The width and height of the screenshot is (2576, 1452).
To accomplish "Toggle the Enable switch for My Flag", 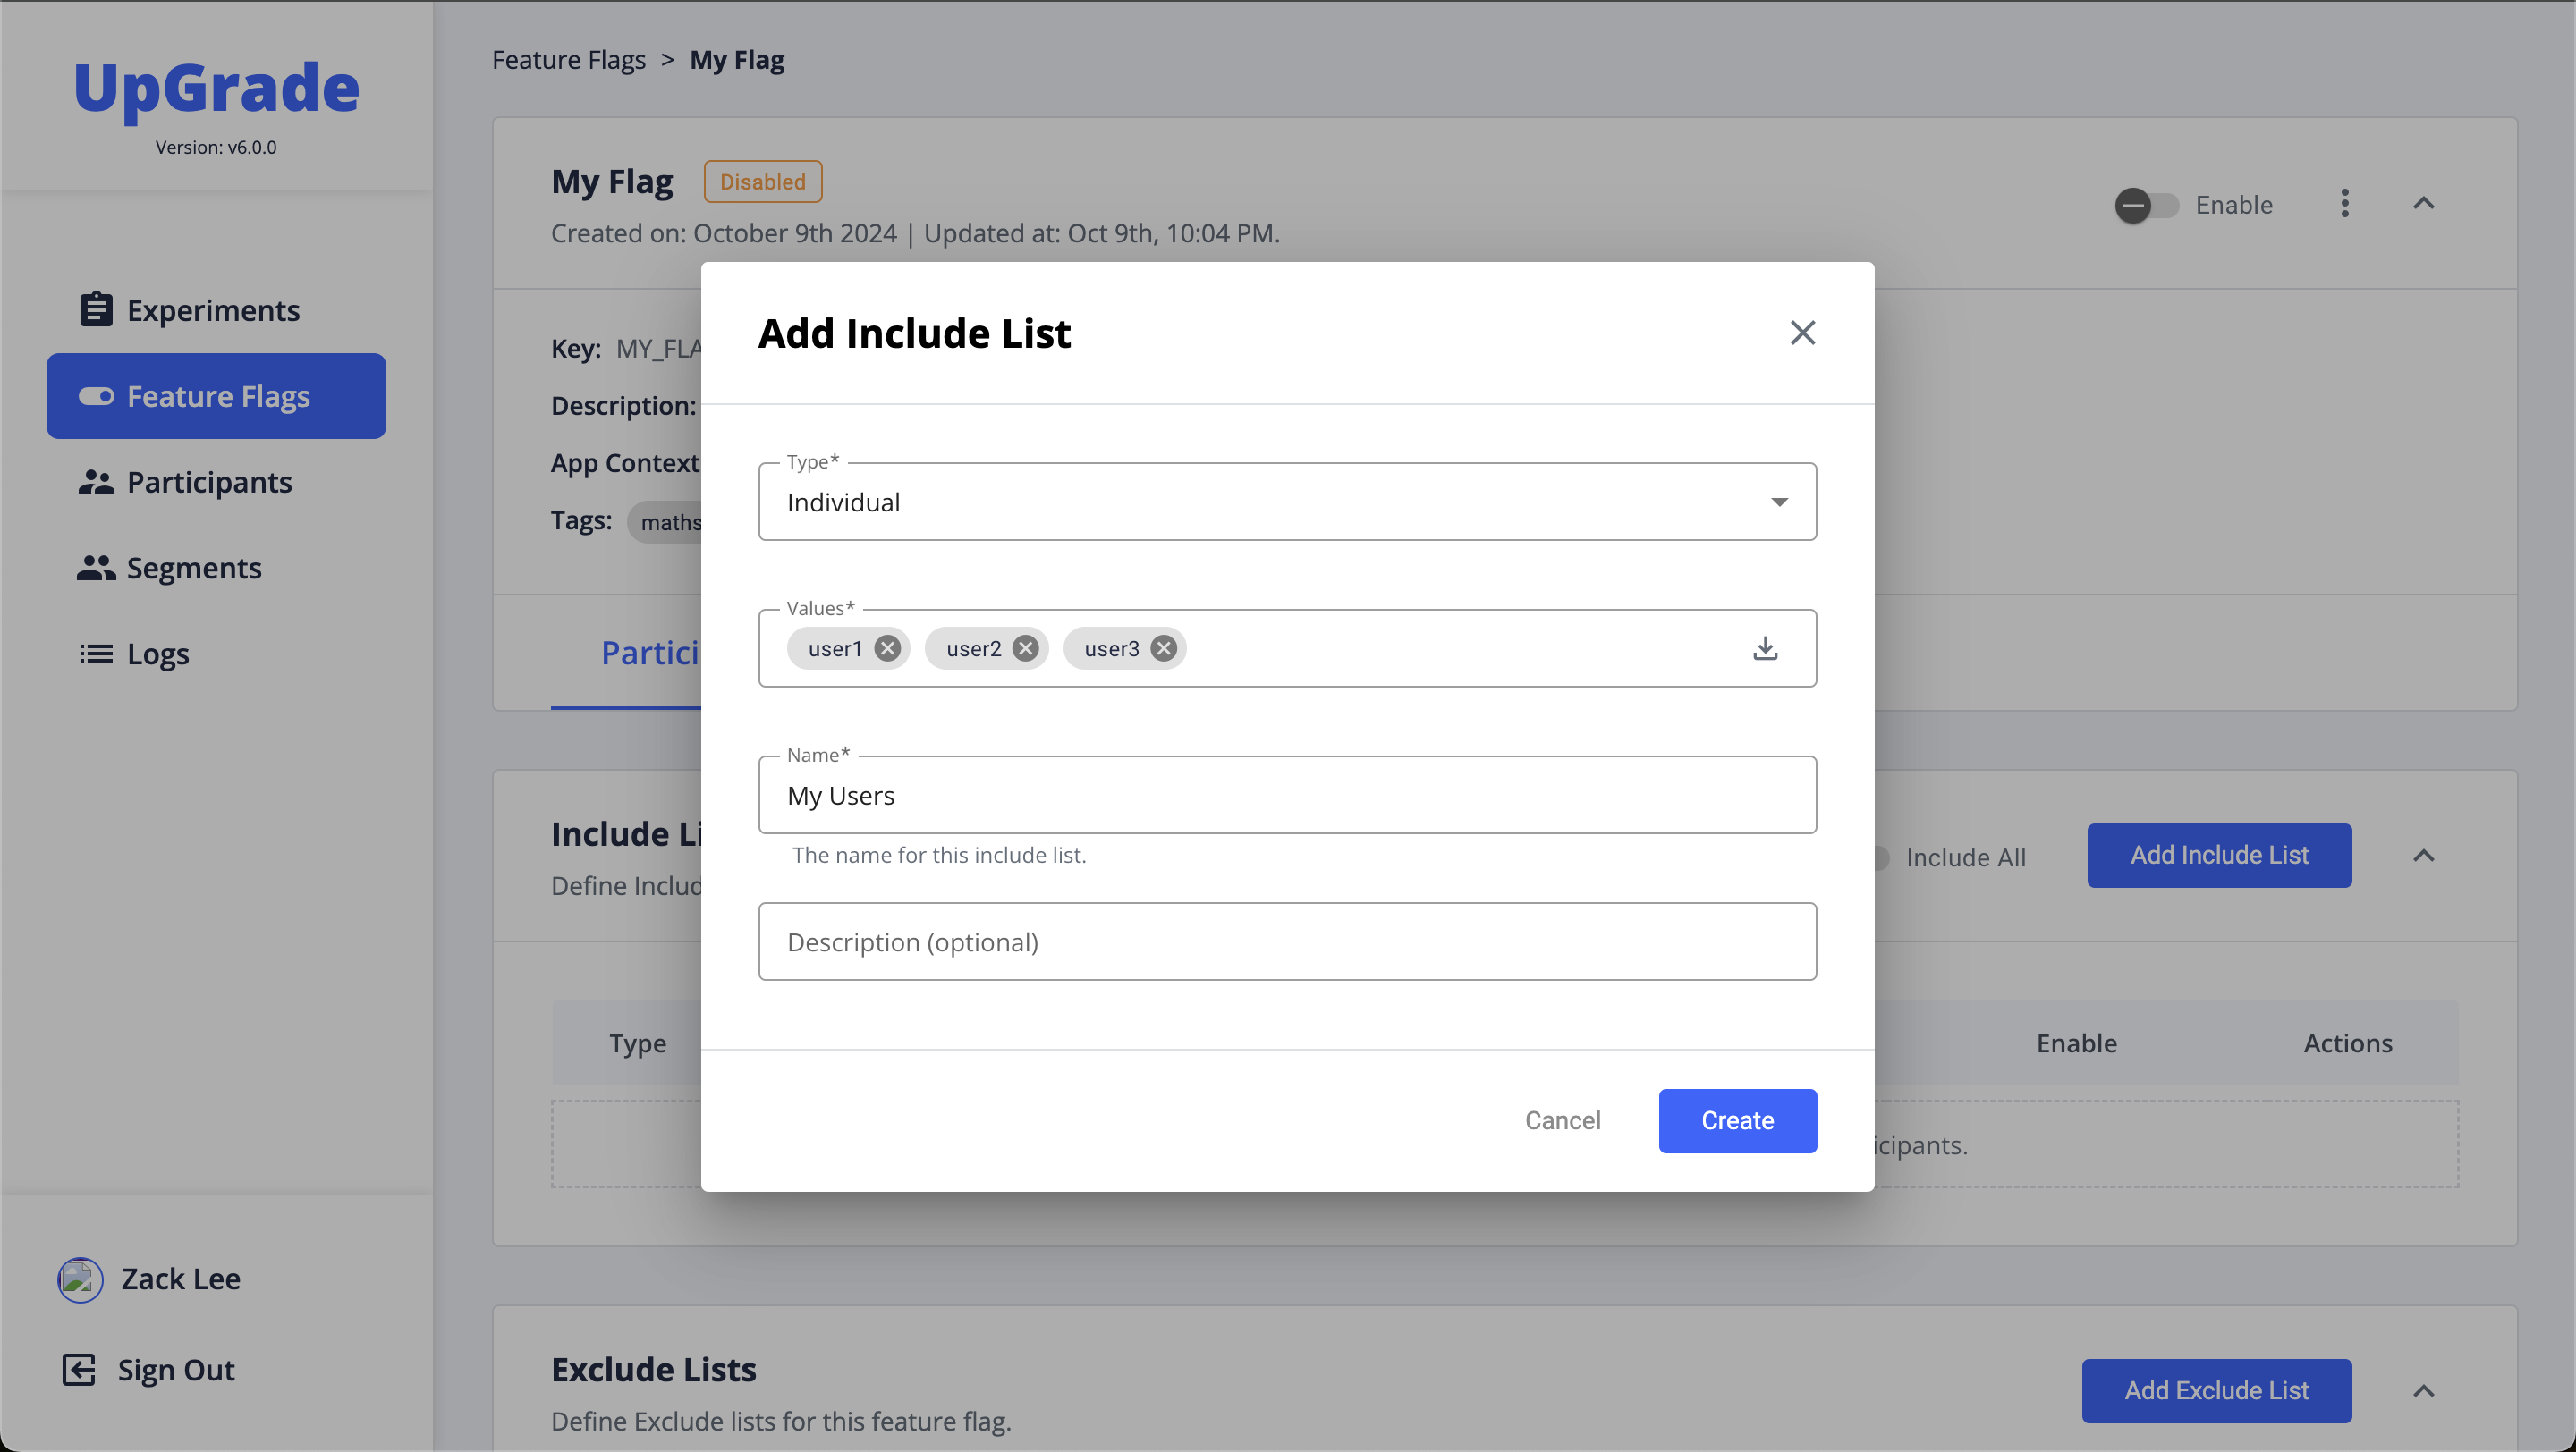I will point(2145,205).
